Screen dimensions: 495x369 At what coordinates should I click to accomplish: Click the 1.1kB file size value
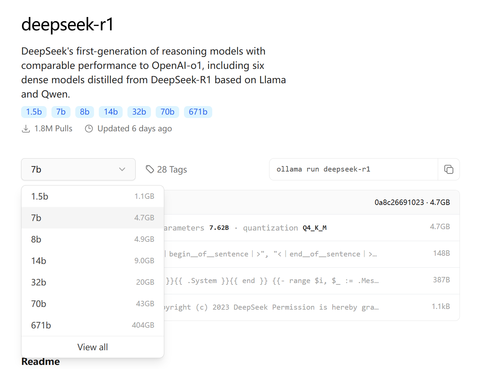pyautogui.click(x=441, y=306)
